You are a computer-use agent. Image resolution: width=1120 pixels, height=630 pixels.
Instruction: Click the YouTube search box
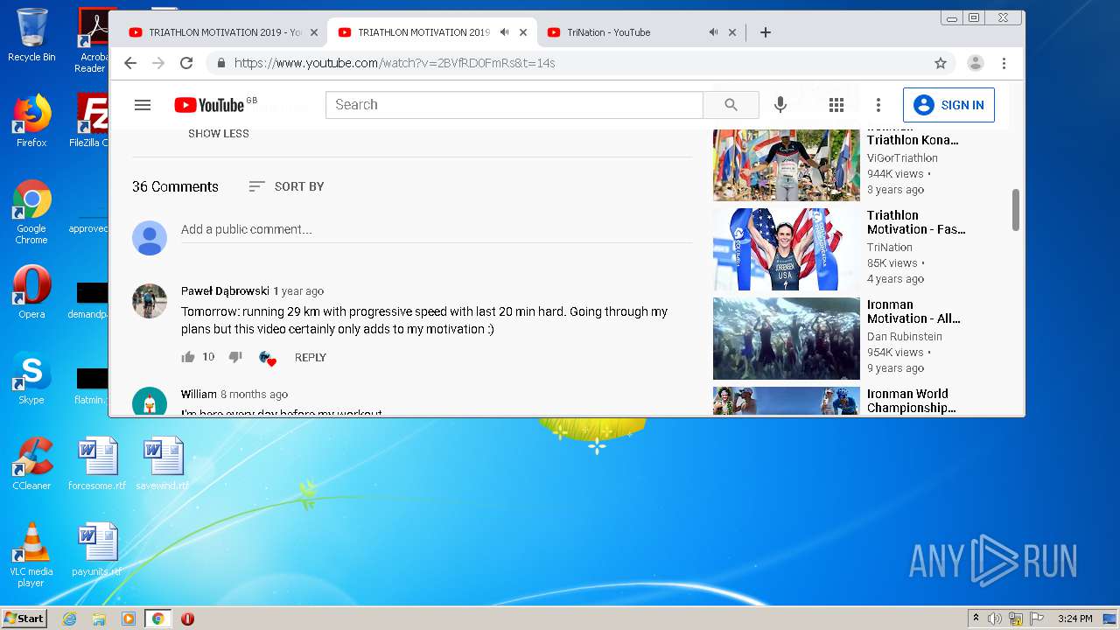pos(514,105)
